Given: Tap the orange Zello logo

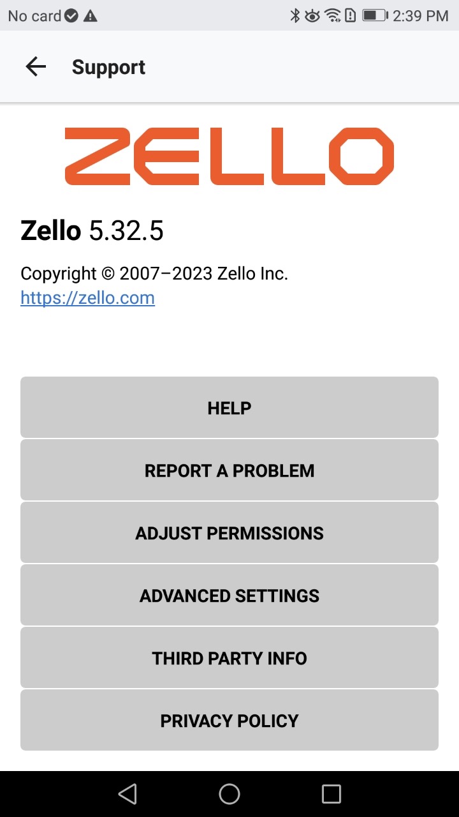Looking at the screenshot, I should pyautogui.click(x=229, y=156).
